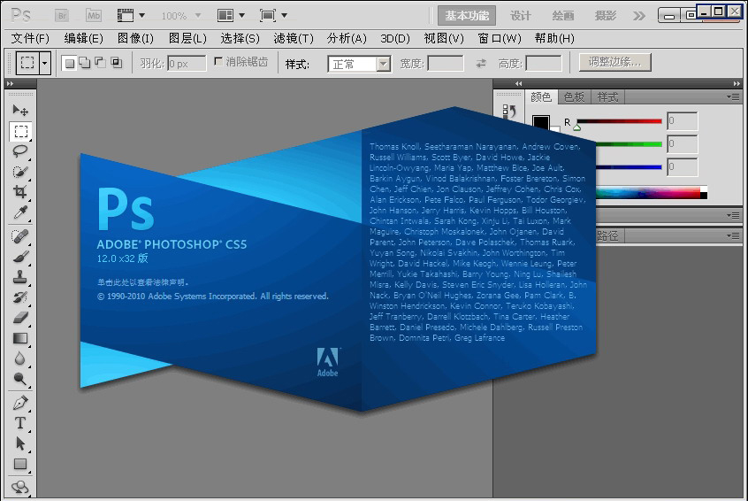This screenshot has height=501, width=748.
Task: Open the 滤镜(T) menu
Action: [x=294, y=38]
